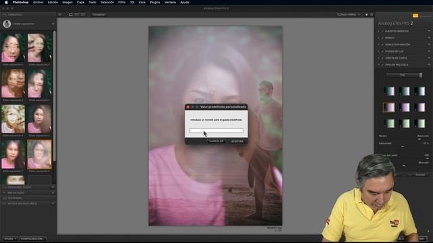Click the Historial section icon

click(4, 198)
